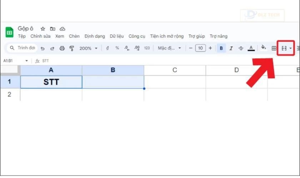Click the increase font size plus button
Image resolution: width=300 pixels, height=178 pixels.
pos(210,48)
